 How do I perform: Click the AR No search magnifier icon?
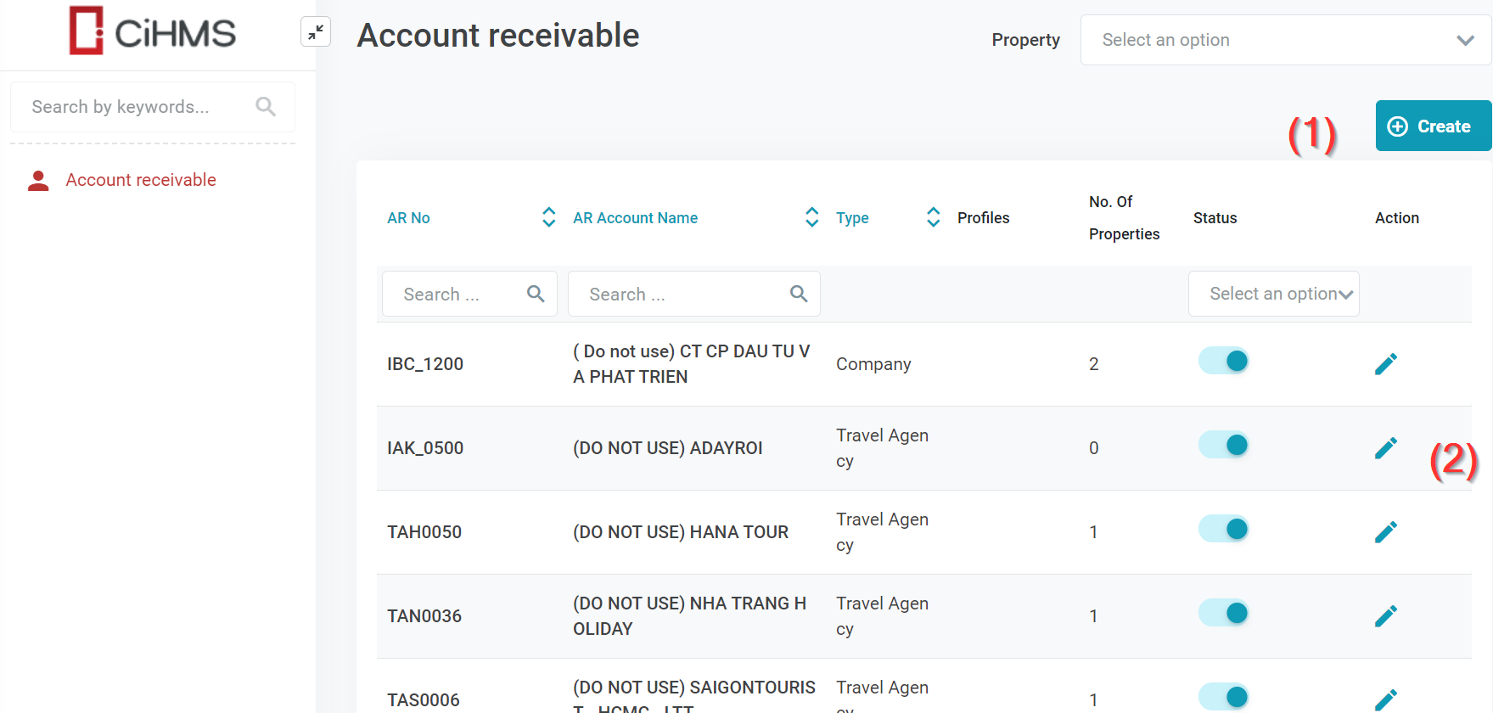(536, 294)
